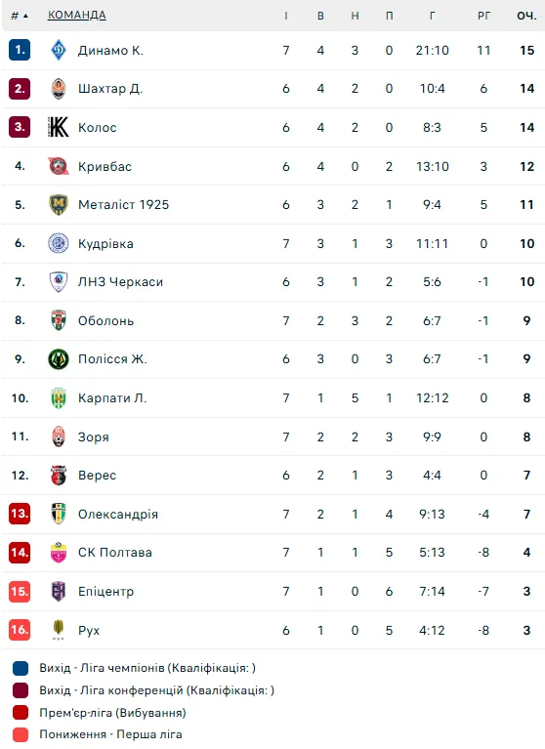The image size is (545, 749).
Task: Open the ЛНЗ Черкаси team link
Action: click(x=120, y=282)
